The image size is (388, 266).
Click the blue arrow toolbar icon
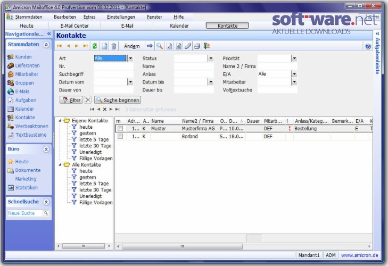tap(150, 46)
